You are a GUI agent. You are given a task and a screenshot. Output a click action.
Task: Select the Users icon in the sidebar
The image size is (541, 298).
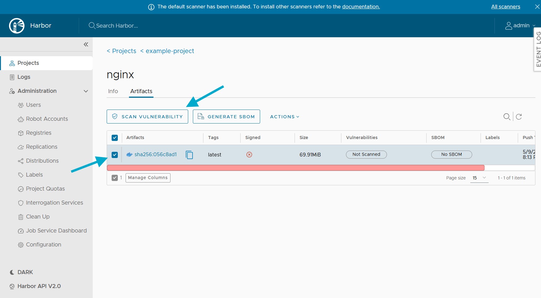click(20, 105)
